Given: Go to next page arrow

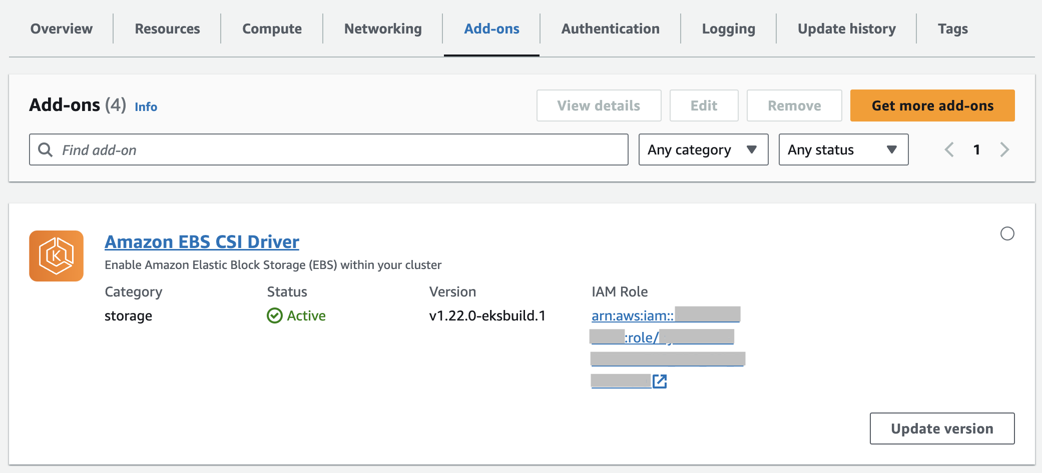Looking at the screenshot, I should point(1004,149).
